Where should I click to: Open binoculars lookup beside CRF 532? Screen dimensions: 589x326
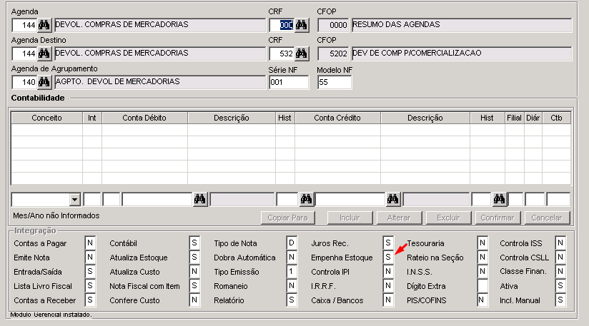301,54
